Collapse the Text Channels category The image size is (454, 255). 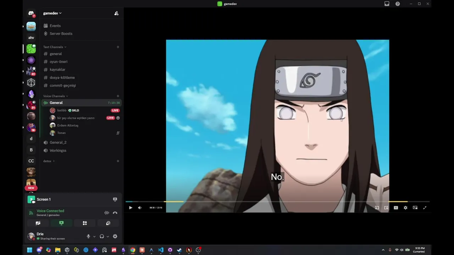pos(55,47)
